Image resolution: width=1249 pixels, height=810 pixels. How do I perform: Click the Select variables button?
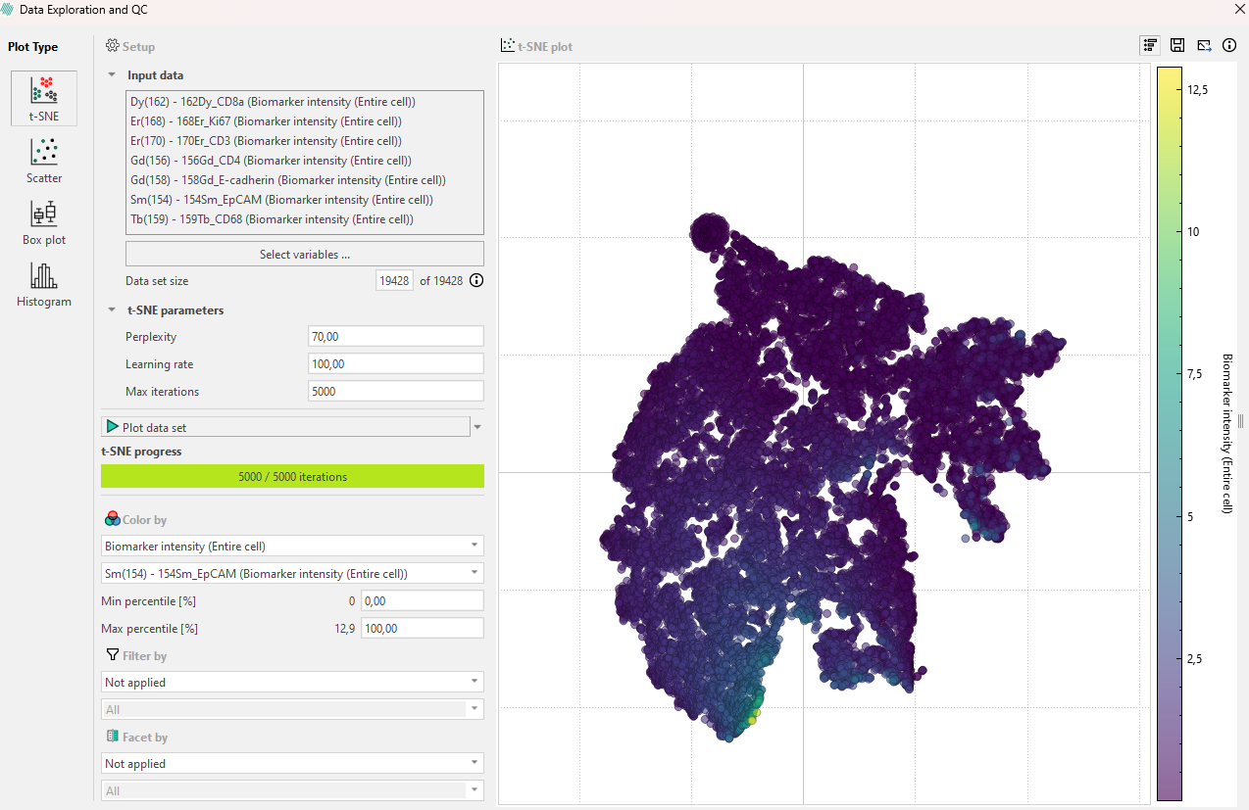coord(305,254)
